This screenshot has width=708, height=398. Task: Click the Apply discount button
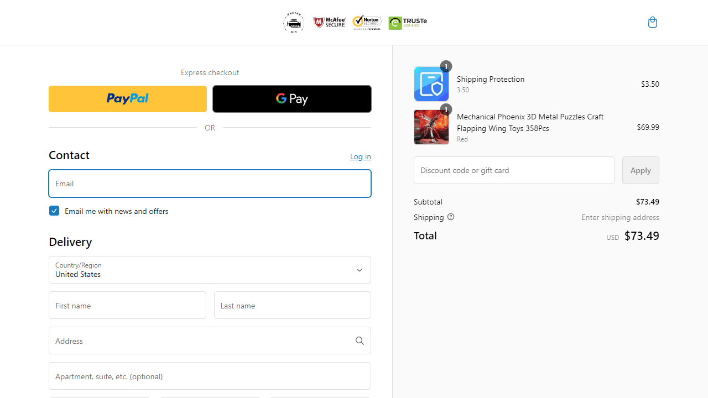click(x=641, y=170)
